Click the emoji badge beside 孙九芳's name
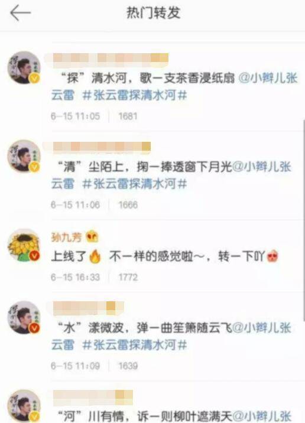The width and height of the screenshot is (305, 423). click(92, 237)
